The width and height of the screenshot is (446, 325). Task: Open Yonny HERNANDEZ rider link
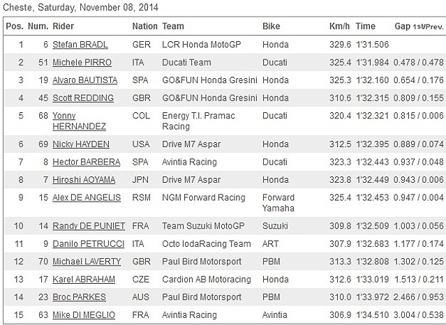point(79,121)
